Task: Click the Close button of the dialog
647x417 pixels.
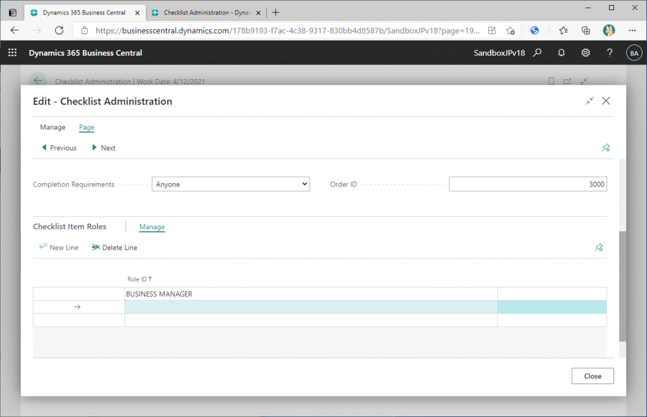Action: coord(593,376)
